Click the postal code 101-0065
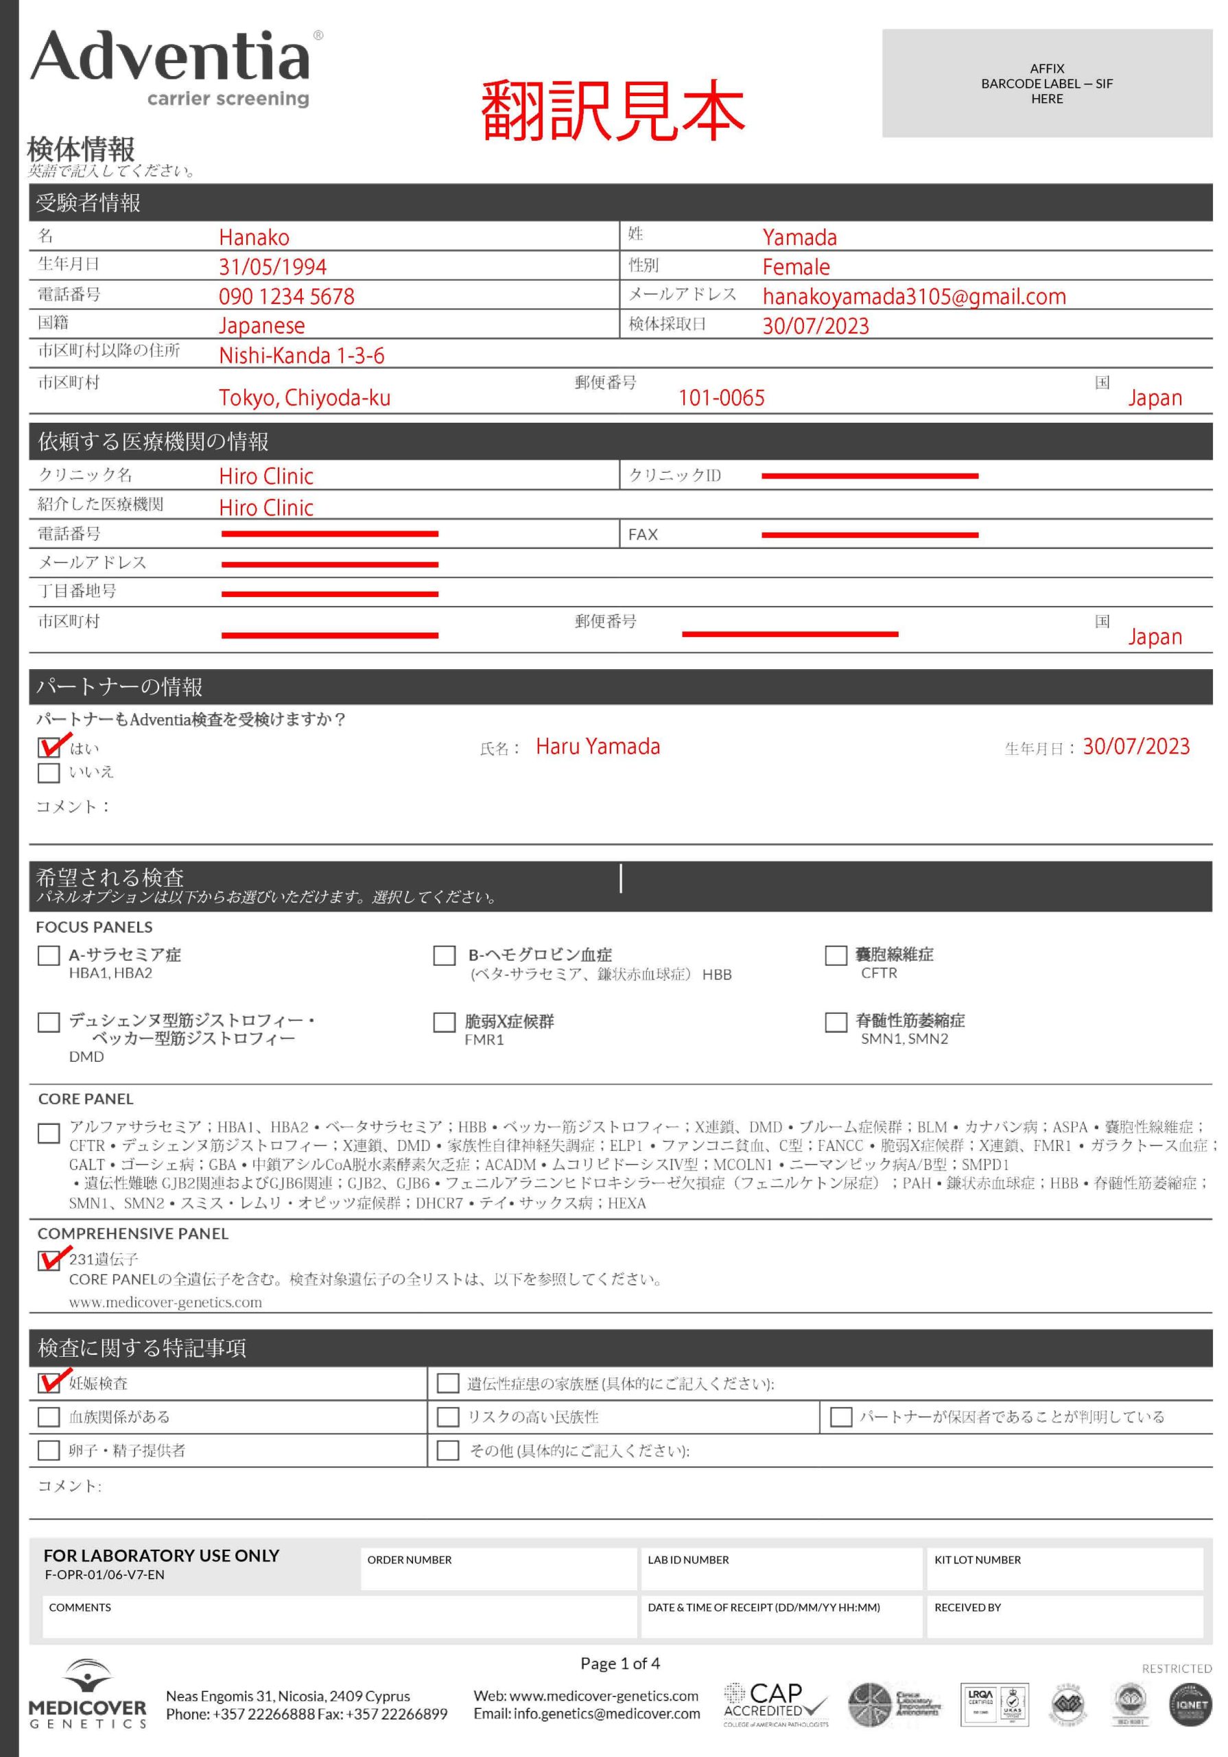The image size is (1228, 1757). 722,398
